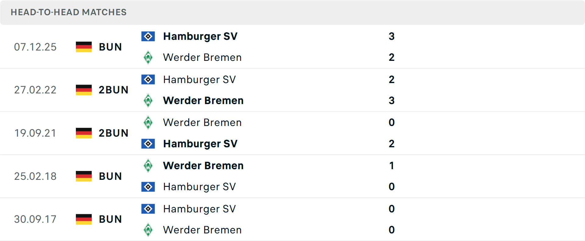Click the German flag next to 07.12.25
The height and width of the screenshot is (241, 585).
click(83, 47)
